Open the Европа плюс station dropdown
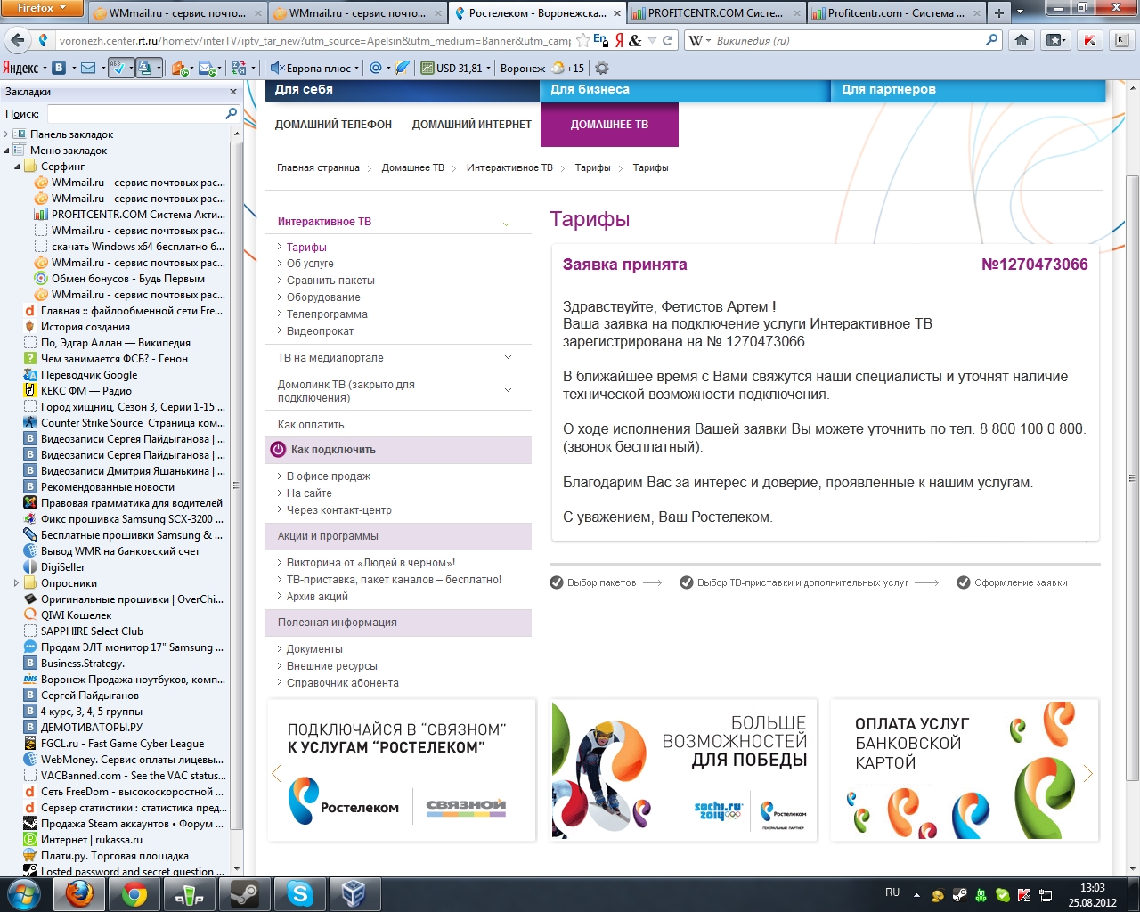Screen dimensions: 1140x912 [356, 68]
